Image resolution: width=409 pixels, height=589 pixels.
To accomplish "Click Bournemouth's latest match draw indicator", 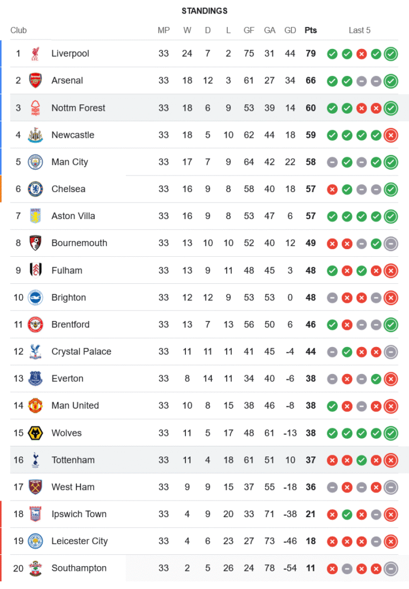I will [x=390, y=243].
